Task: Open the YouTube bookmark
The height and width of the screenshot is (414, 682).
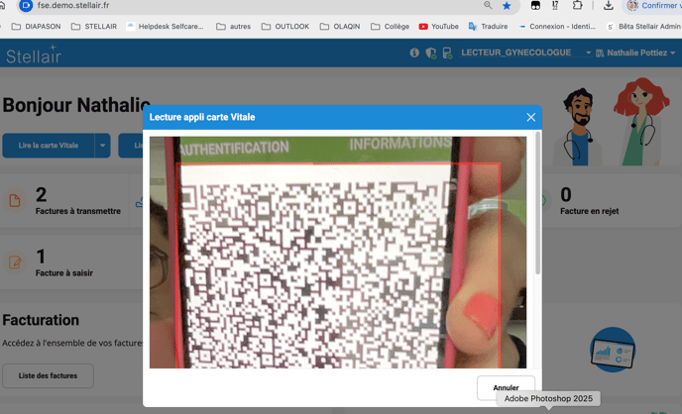Action: [438, 27]
